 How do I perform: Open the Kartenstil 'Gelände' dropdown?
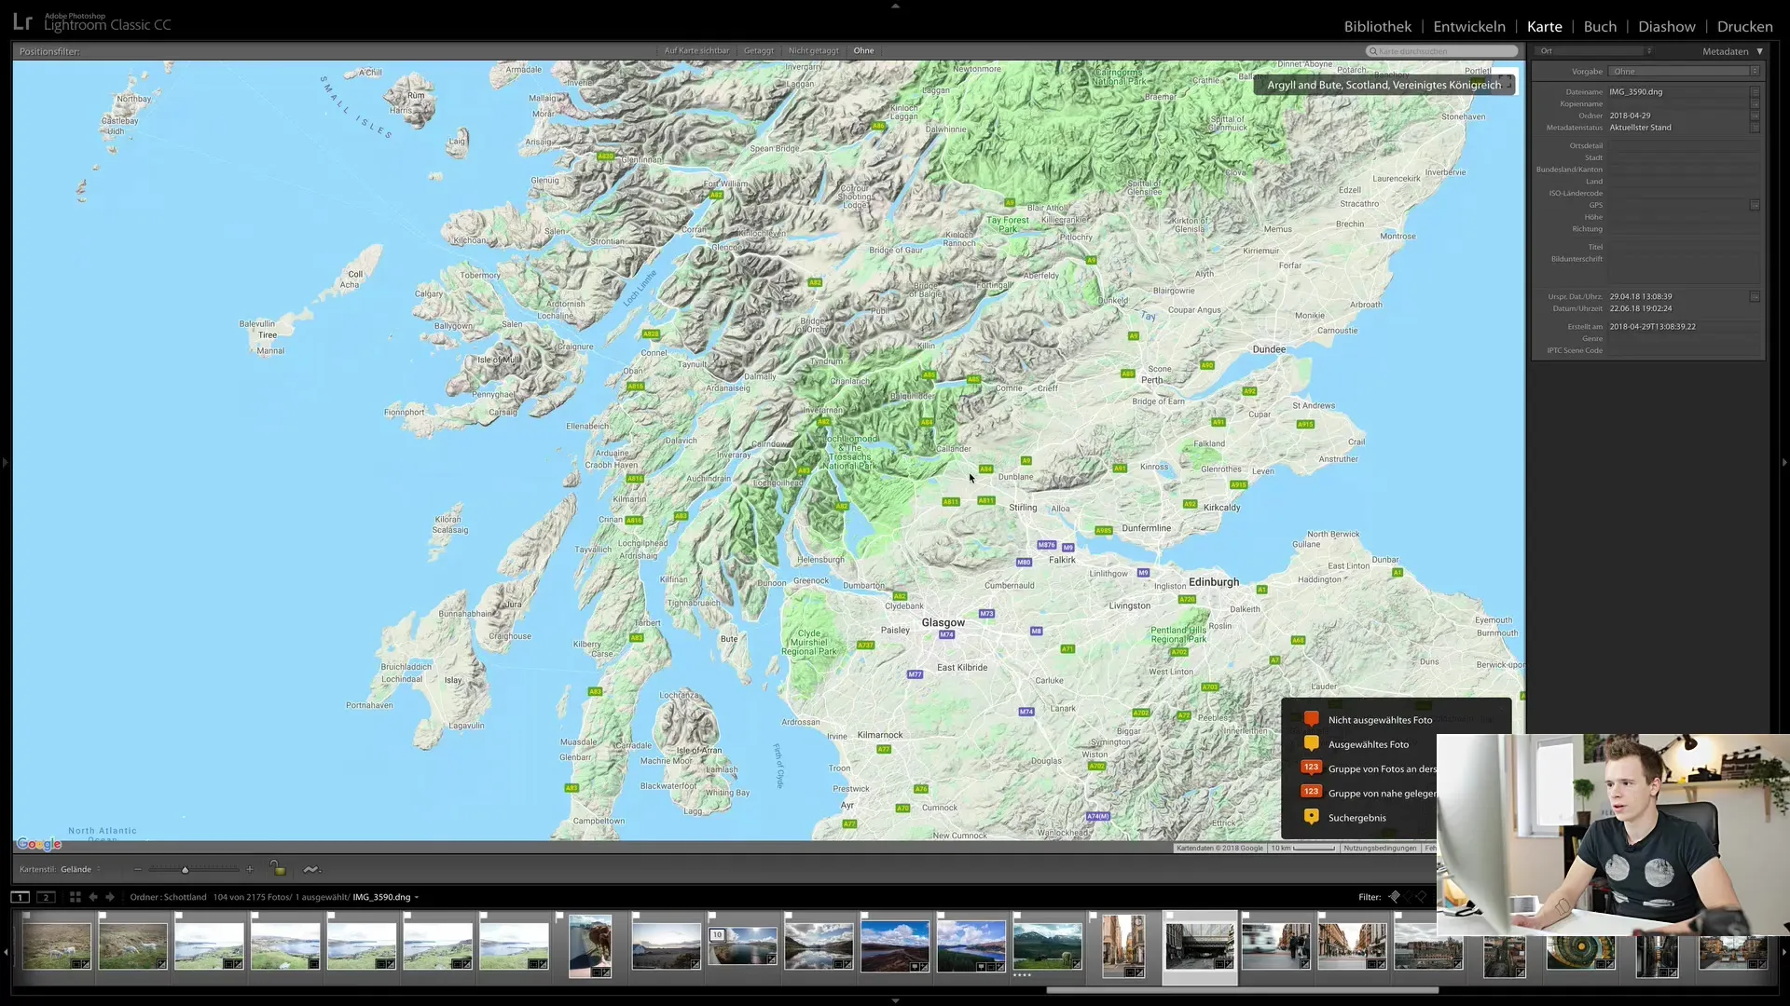[x=81, y=869]
